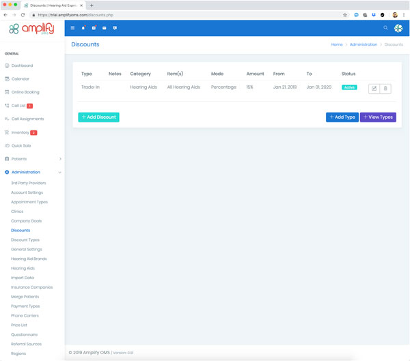Open 3rd Party Providers link
This screenshot has width=410, height=361.
(29, 183)
